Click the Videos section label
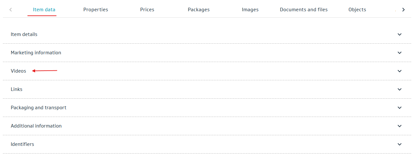 18,71
